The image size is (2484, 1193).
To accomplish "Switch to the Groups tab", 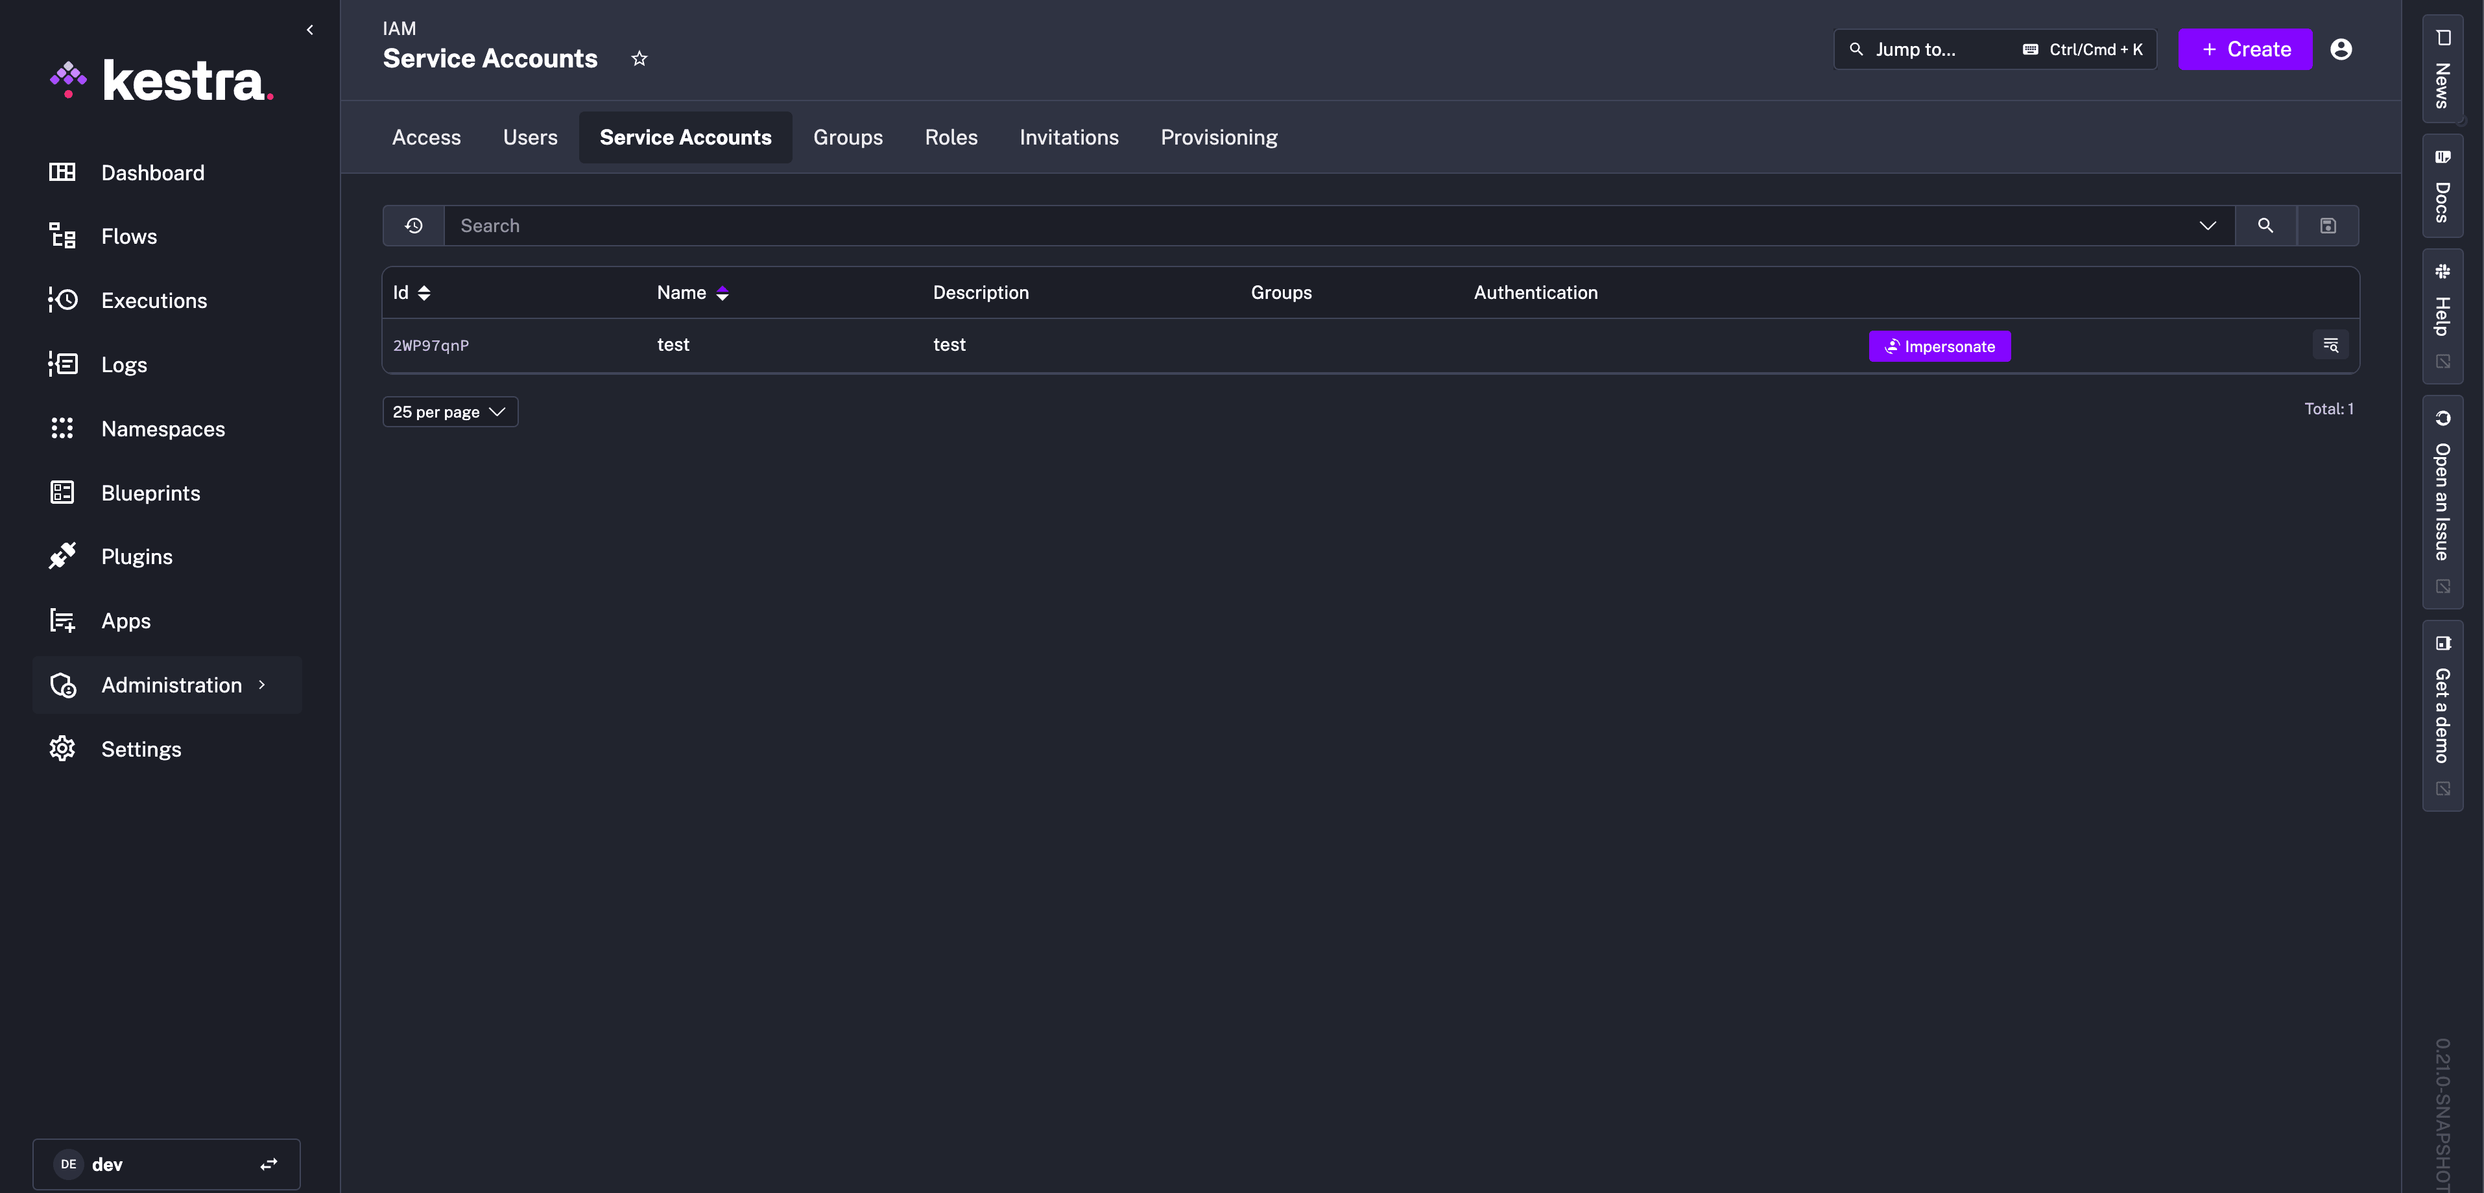I will point(848,137).
